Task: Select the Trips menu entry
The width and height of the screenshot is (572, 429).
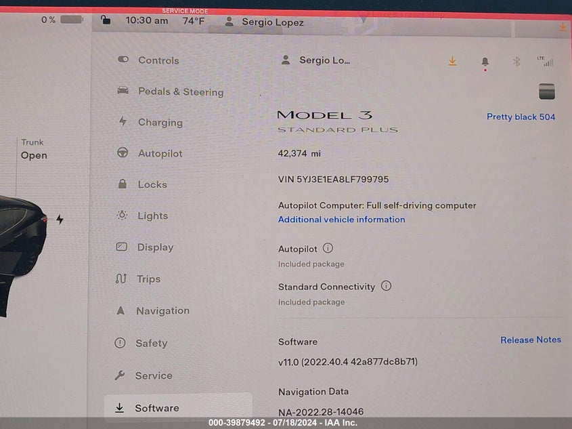Action: (138, 279)
